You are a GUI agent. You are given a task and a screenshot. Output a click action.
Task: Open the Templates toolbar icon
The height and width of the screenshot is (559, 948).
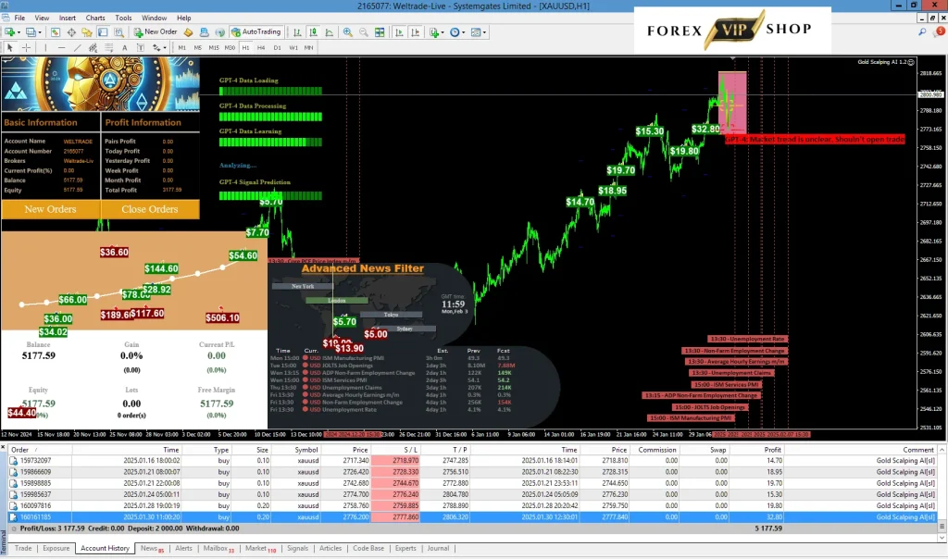[x=475, y=32]
